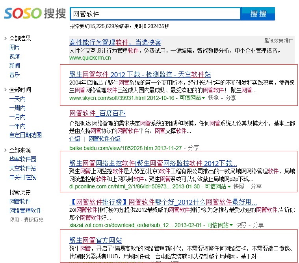Open 自定日期范围 date range option
This screenshot has height=263, width=299.
point(26,135)
